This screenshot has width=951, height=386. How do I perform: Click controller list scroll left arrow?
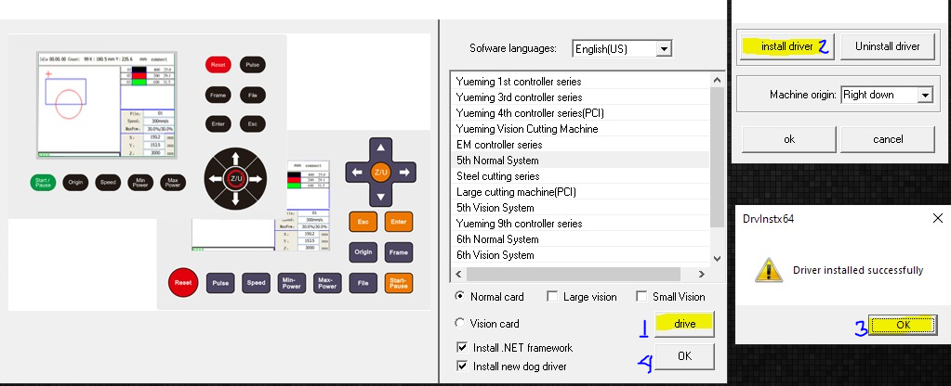click(x=458, y=274)
